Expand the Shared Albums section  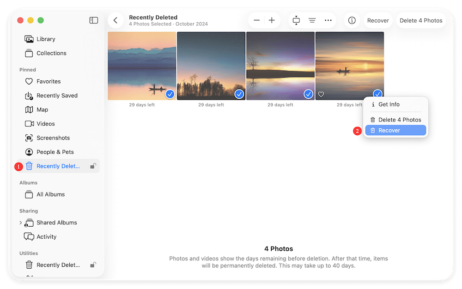pyautogui.click(x=21, y=223)
